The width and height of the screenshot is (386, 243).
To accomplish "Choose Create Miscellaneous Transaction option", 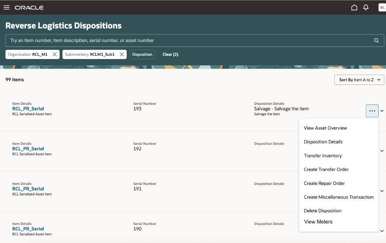I will click(x=338, y=197).
